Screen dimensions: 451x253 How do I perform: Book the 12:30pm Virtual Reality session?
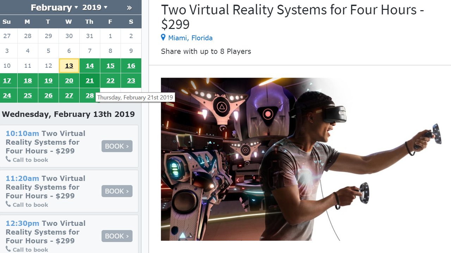click(117, 236)
